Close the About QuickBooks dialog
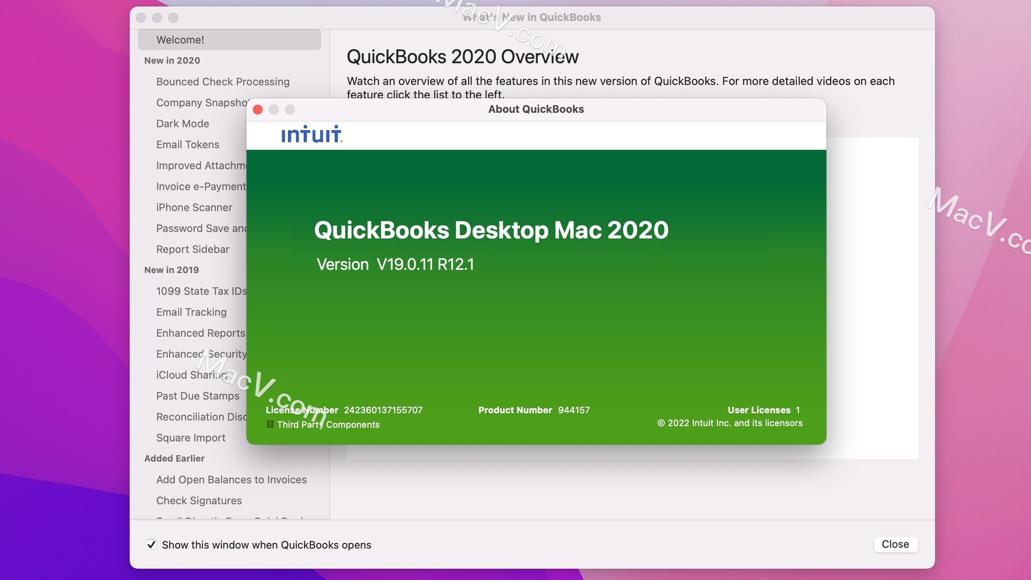This screenshot has height=580, width=1031. (x=258, y=110)
